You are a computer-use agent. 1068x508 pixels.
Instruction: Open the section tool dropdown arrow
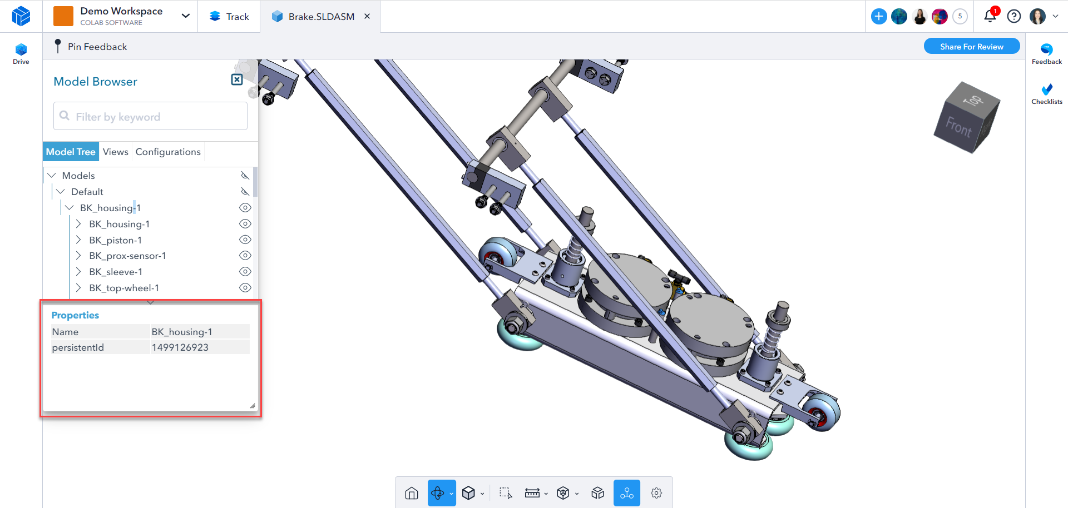[x=577, y=494]
